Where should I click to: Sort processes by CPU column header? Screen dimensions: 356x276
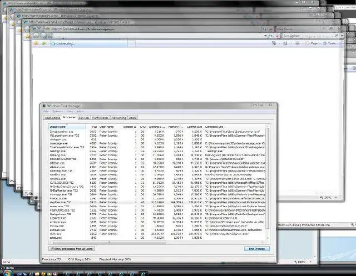click(x=142, y=127)
